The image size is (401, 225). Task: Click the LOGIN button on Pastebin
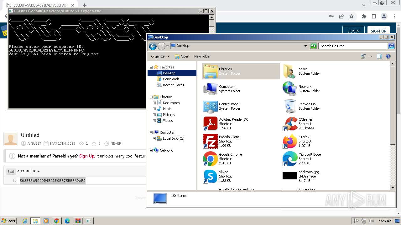pyautogui.click(x=353, y=31)
